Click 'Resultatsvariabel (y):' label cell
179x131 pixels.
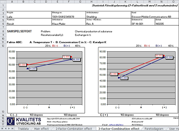52,35
